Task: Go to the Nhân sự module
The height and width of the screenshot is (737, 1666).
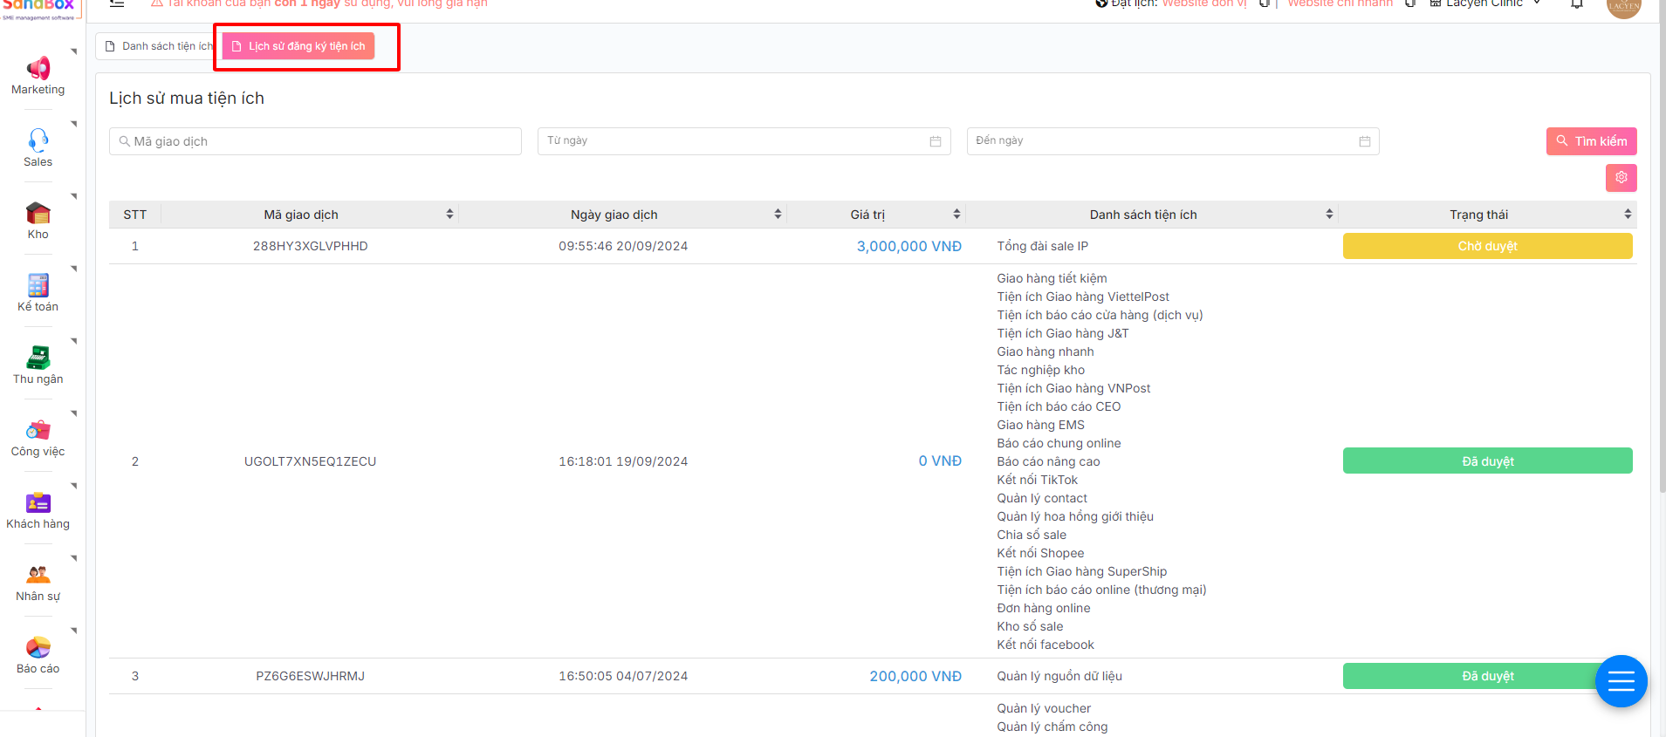Action: pos(38,575)
